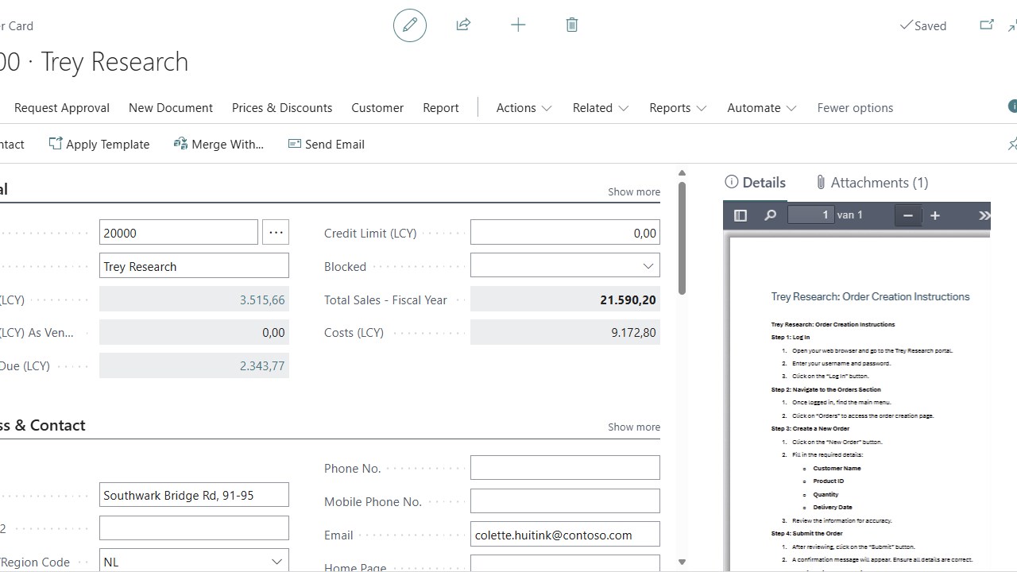Click the Name field with Trey Research
The width and height of the screenshot is (1017, 572).
[x=194, y=266]
